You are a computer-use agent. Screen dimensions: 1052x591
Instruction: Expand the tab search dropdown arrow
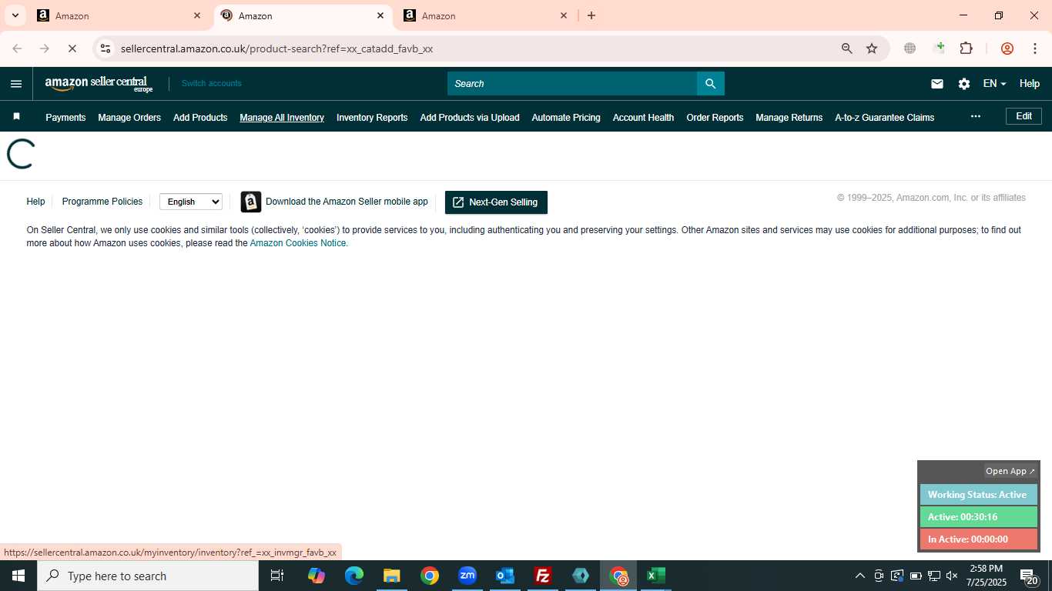pos(15,15)
